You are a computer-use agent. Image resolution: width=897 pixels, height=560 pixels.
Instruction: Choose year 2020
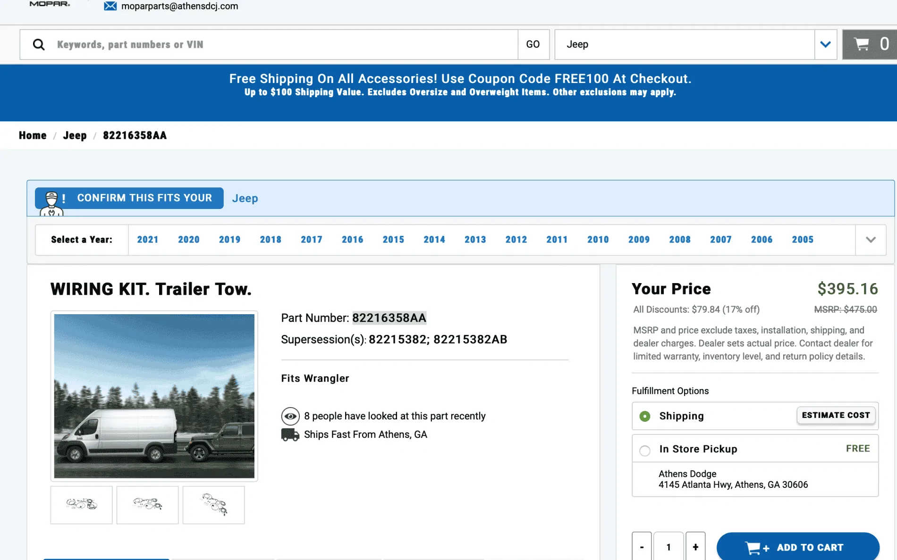pyautogui.click(x=189, y=240)
